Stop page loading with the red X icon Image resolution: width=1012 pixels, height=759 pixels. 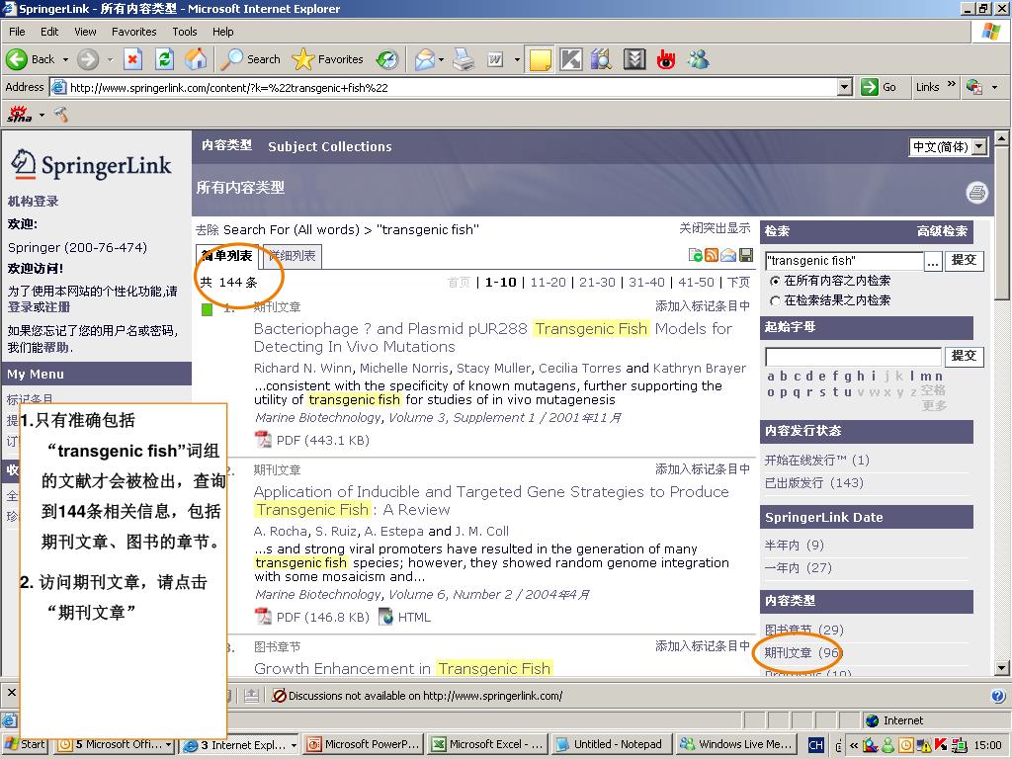[133, 59]
